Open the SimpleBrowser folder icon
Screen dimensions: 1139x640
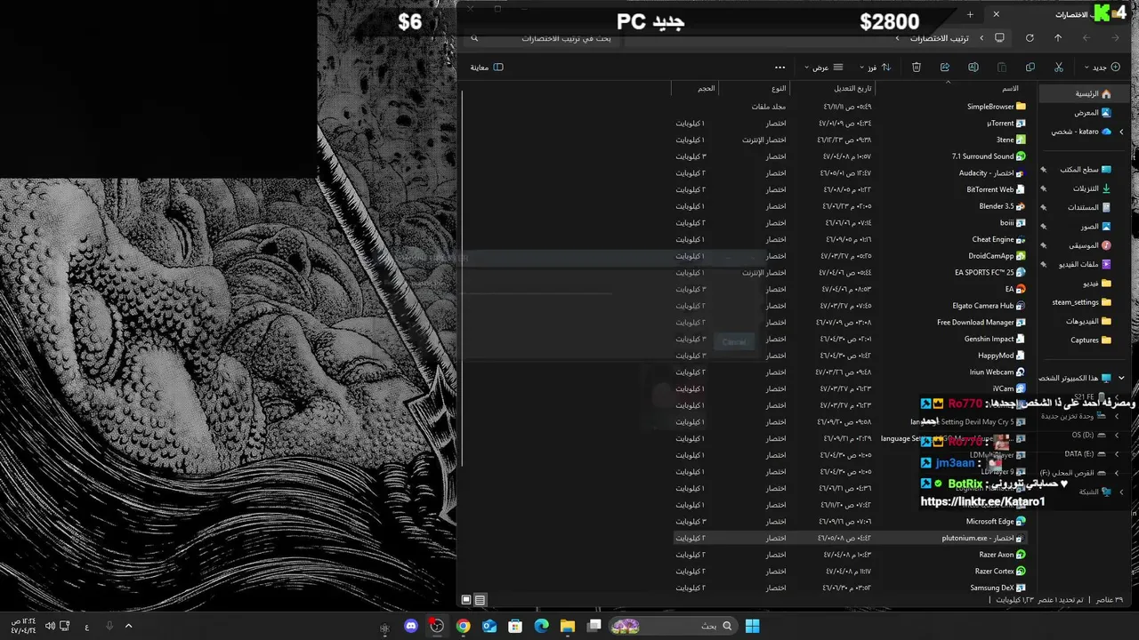pos(1021,107)
